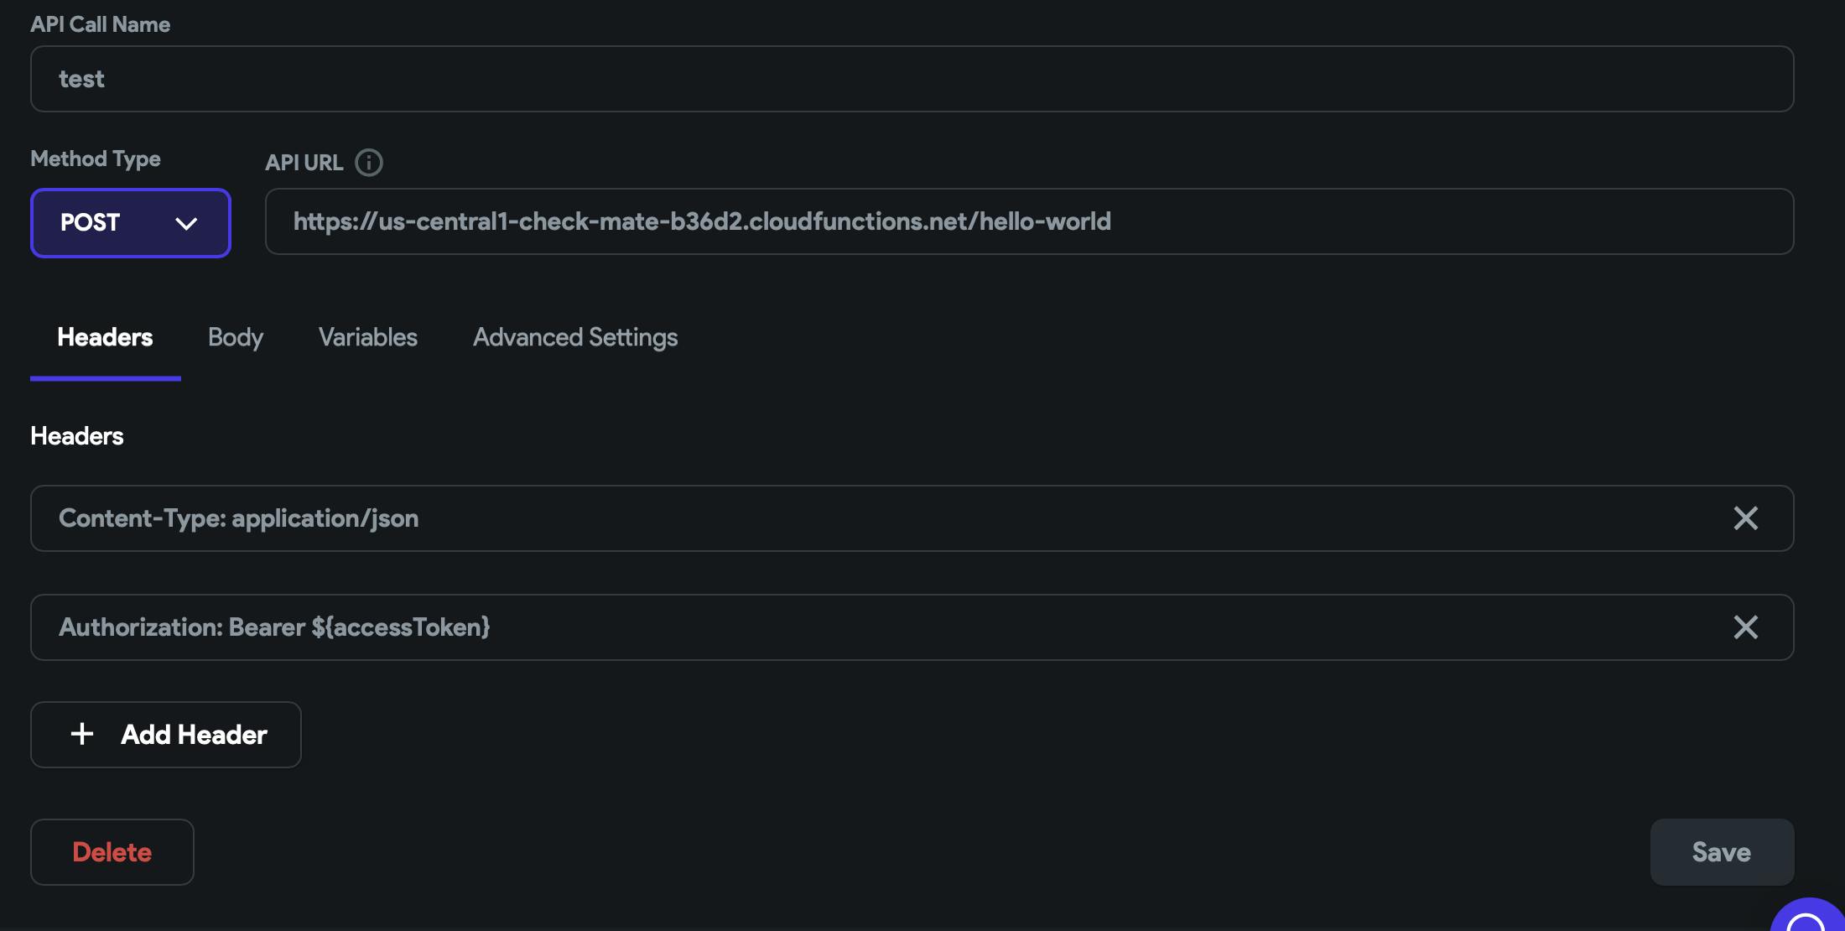Save the API call
This screenshot has height=931, width=1845.
pos(1721,852)
